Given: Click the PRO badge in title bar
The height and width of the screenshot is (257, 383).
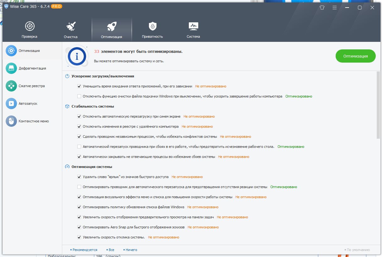Looking at the screenshot, I should point(56,7).
